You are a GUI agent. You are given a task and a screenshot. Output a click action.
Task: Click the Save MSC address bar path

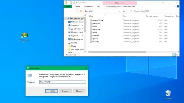89,11
